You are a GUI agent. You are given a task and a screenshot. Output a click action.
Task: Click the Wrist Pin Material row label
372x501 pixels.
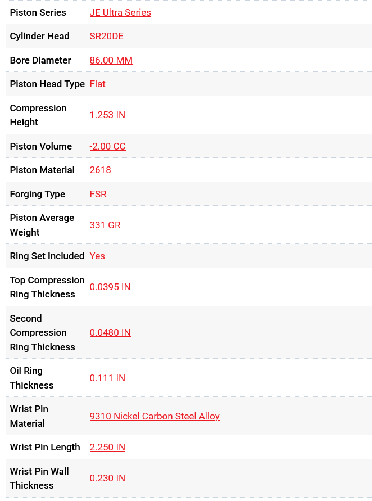[29, 416]
